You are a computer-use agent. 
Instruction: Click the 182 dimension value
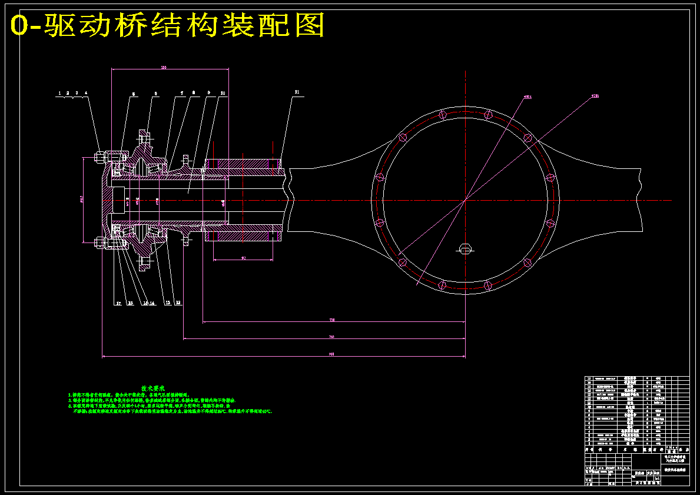pyautogui.click(x=243, y=258)
